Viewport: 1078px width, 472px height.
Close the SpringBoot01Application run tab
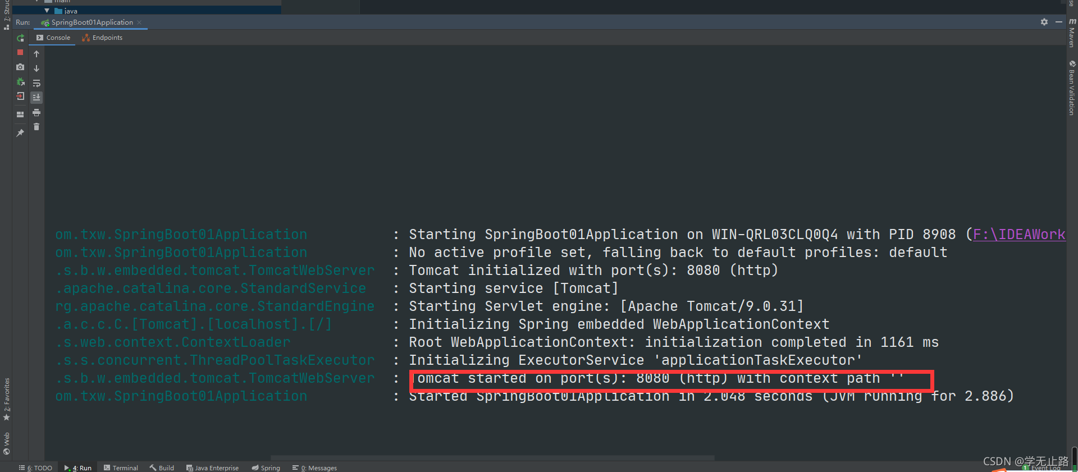click(x=139, y=22)
